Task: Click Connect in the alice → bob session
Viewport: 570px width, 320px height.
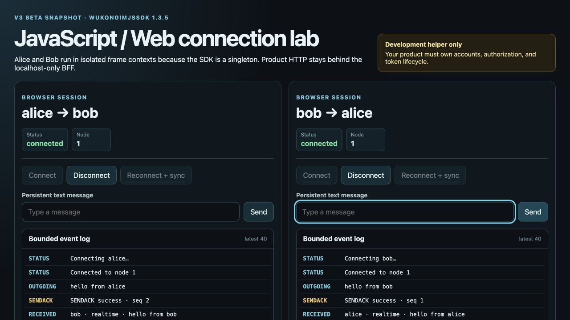Action: 42,175
